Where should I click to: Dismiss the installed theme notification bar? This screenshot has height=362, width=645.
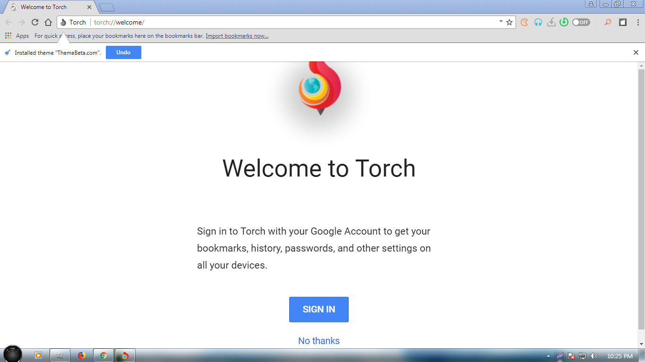pos(636,52)
